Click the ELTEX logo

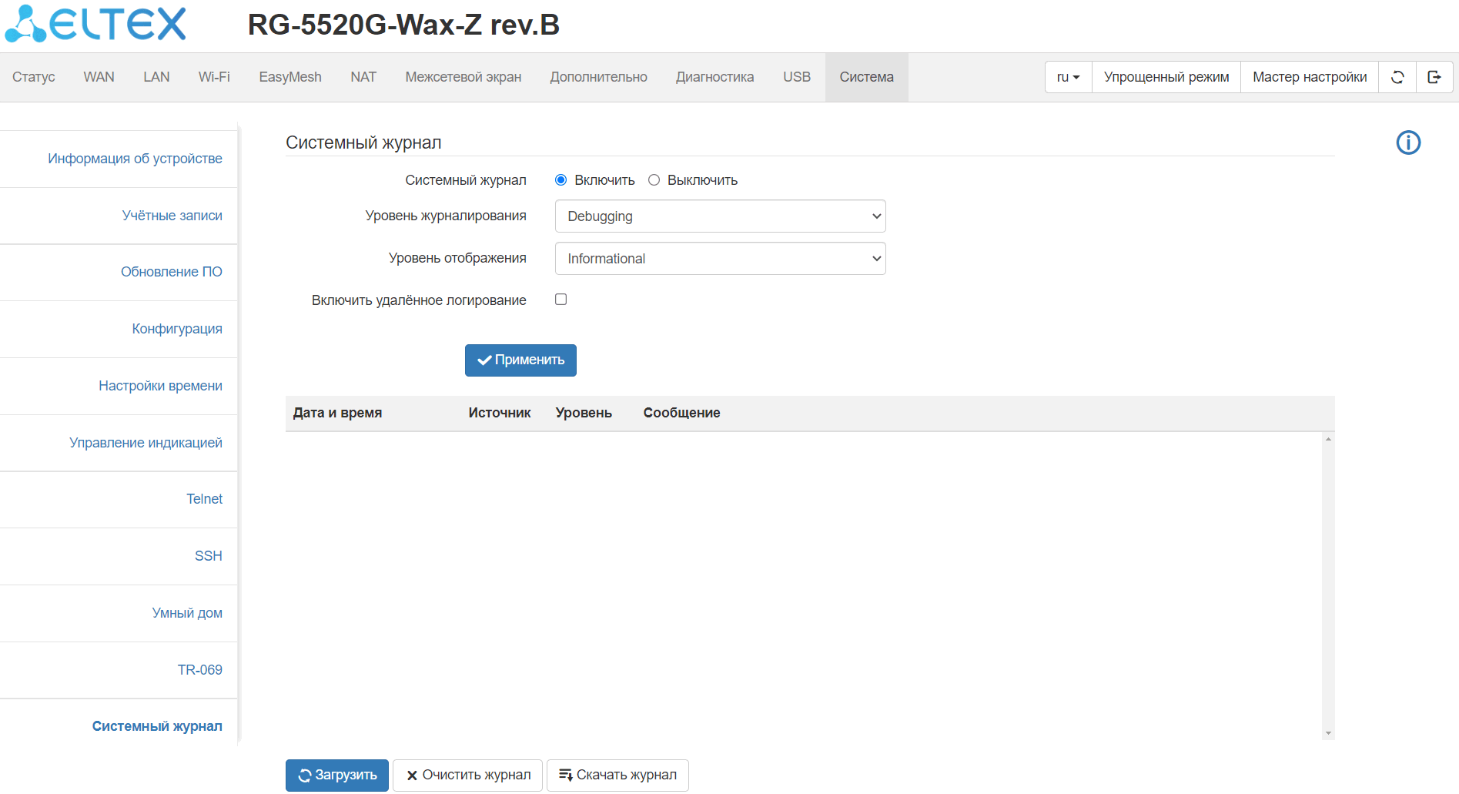95,24
